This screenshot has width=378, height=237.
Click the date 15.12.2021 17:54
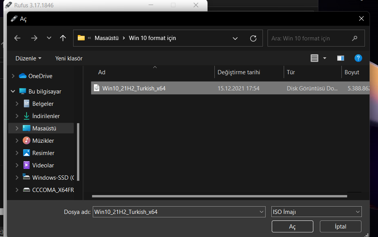click(x=238, y=88)
